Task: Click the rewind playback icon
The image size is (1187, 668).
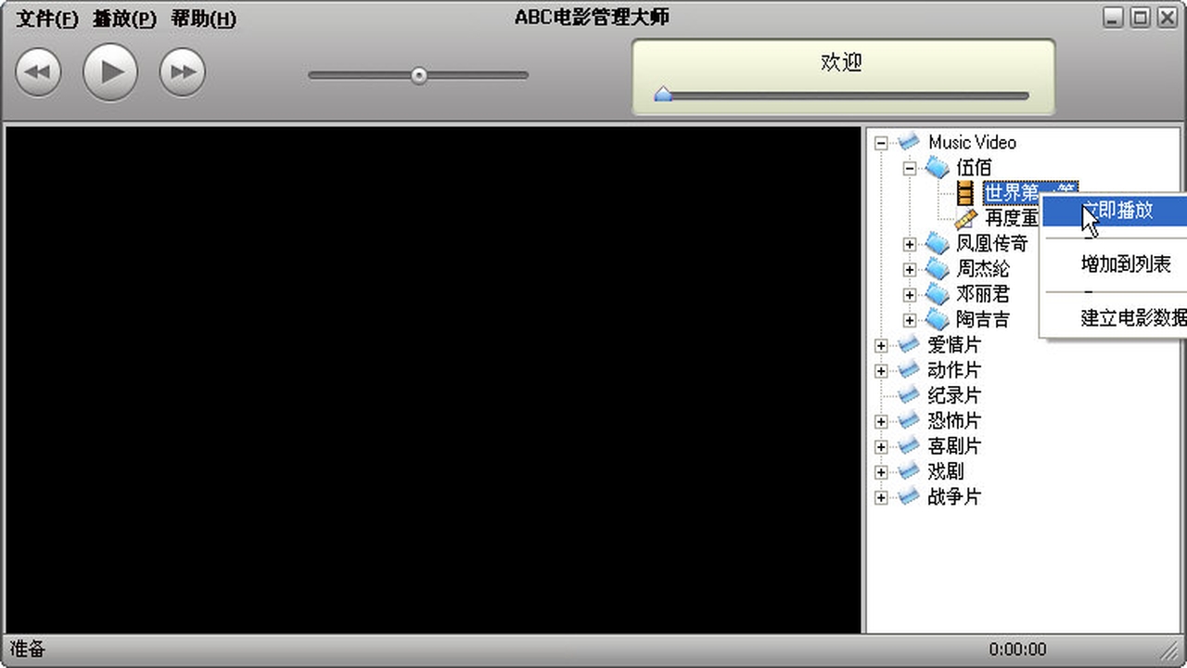Action: point(38,71)
